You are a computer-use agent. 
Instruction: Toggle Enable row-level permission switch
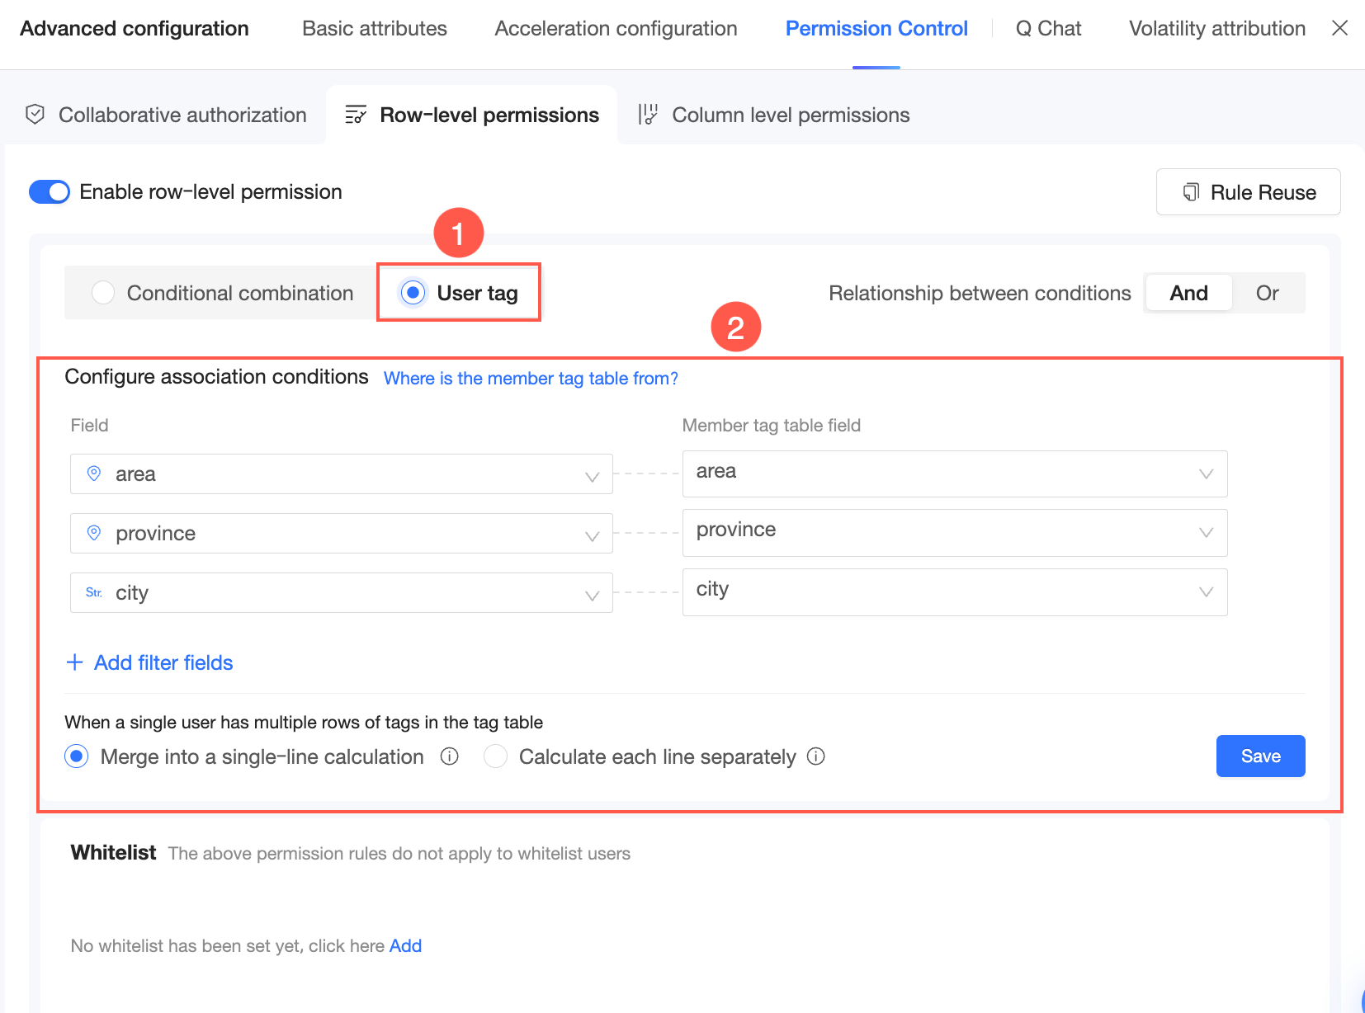click(x=50, y=192)
